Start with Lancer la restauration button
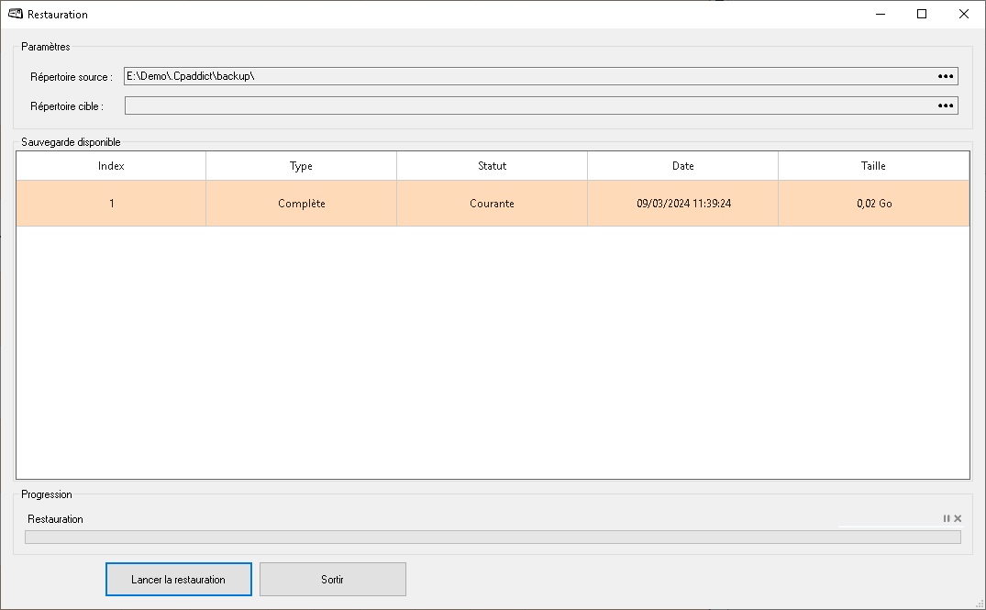Image resolution: width=986 pixels, height=610 pixels. point(178,580)
